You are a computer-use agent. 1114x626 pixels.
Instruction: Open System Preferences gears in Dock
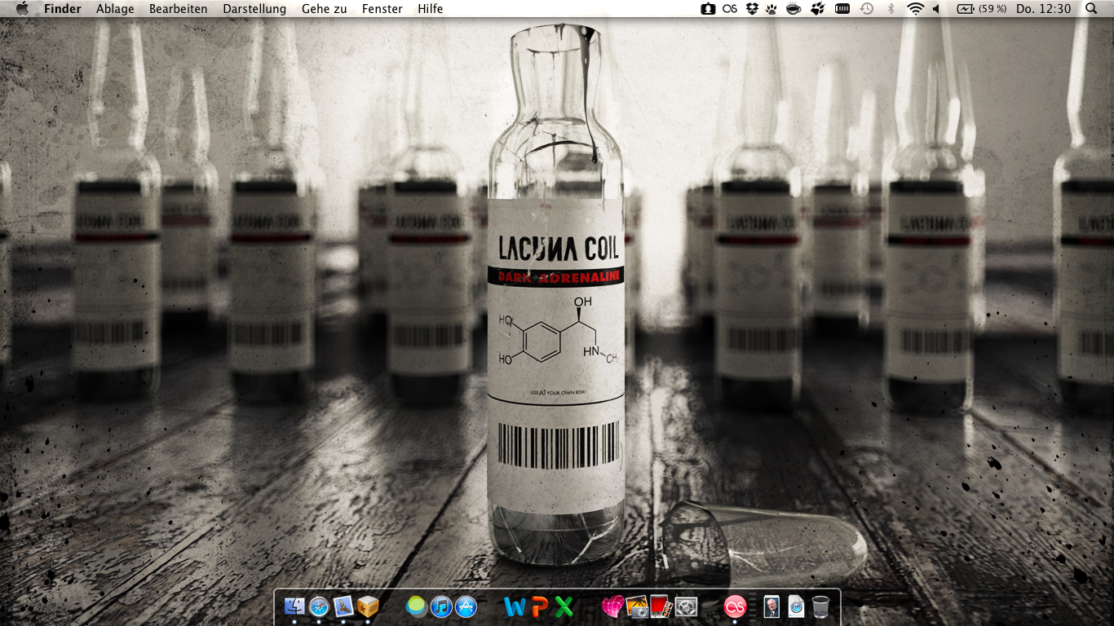[686, 606]
